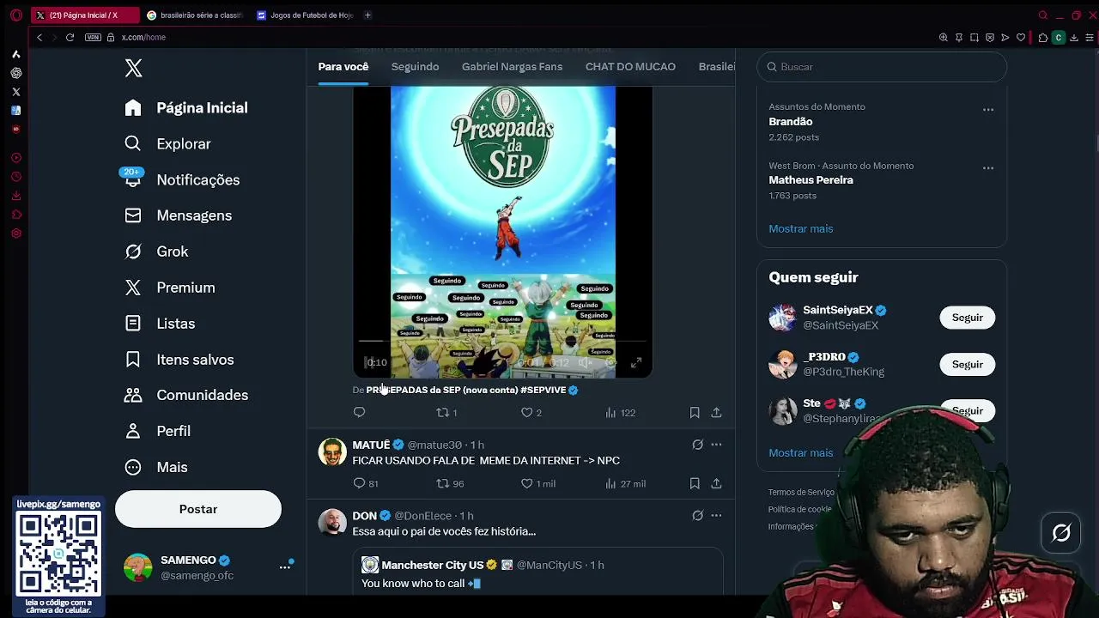The height and width of the screenshot is (618, 1099).
Task: Click Mostrar mais under the trending topics
Action: (800, 228)
